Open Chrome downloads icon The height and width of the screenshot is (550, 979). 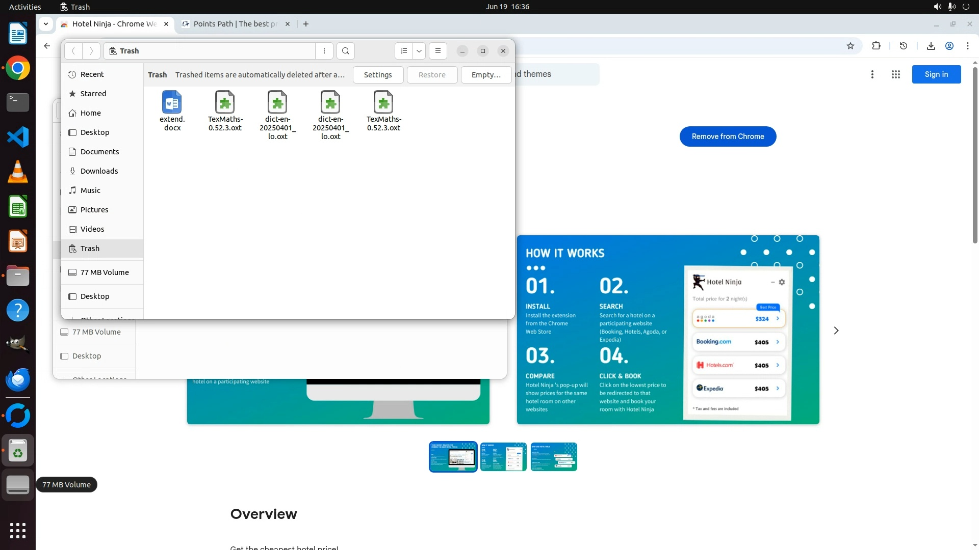[931, 46]
